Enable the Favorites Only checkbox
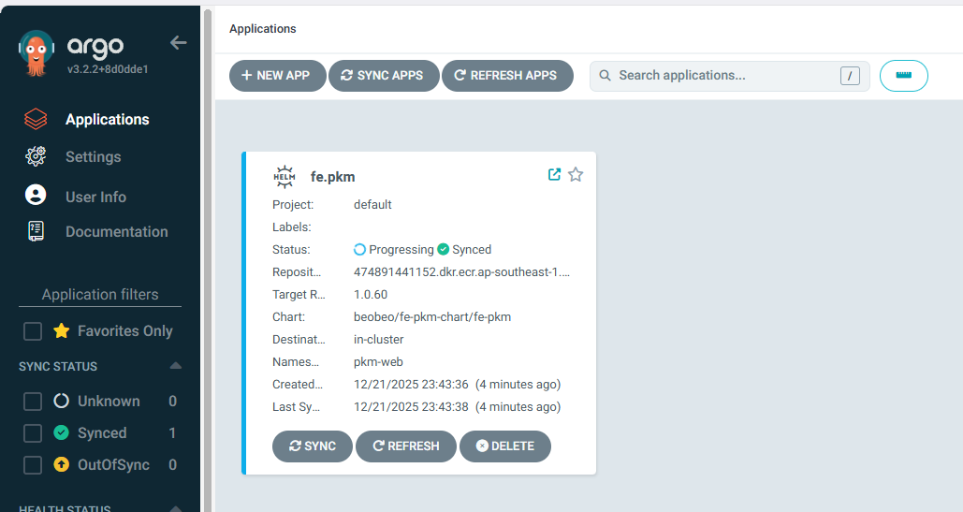This screenshot has width=963, height=512. (33, 331)
